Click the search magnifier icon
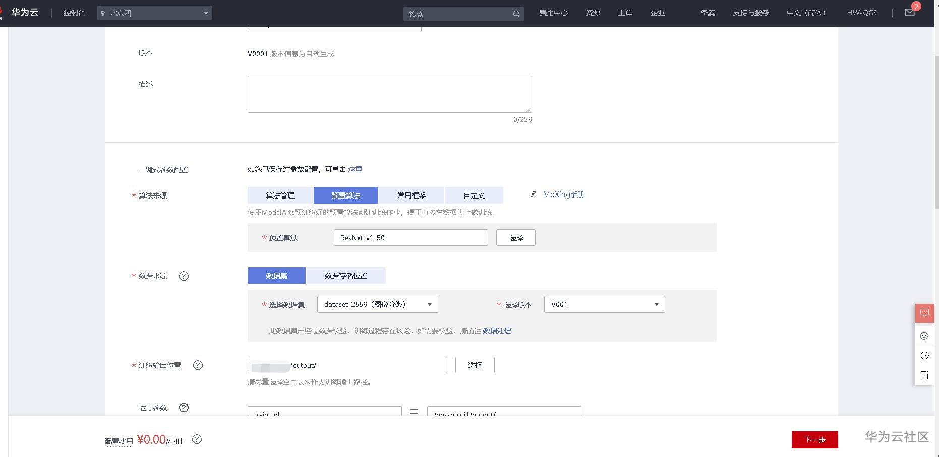The width and height of the screenshot is (939, 457). point(516,14)
